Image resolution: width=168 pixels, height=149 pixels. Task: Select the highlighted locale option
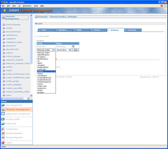click(46, 71)
